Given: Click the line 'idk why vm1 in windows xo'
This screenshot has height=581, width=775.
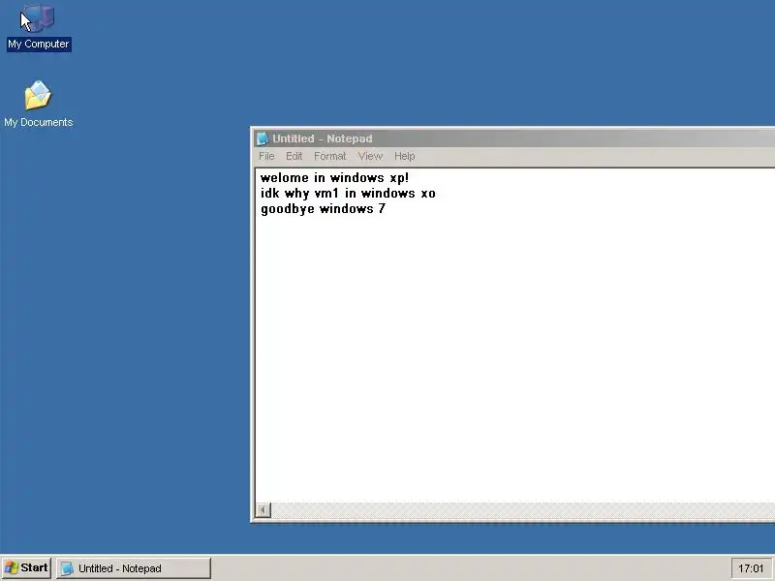Looking at the screenshot, I should click(x=348, y=193).
